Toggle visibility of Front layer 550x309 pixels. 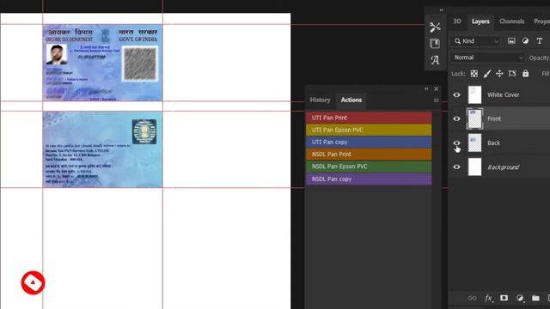(456, 118)
